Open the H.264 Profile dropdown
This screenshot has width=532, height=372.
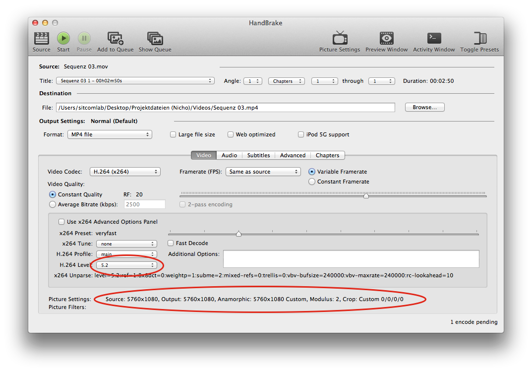point(126,254)
